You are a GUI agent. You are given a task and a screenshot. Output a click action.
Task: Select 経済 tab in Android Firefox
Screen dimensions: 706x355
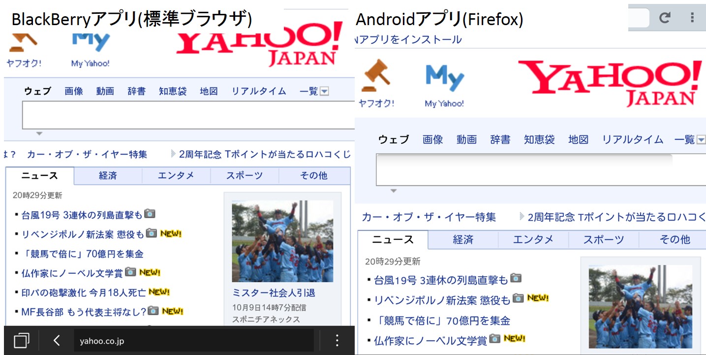[x=463, y=240]
